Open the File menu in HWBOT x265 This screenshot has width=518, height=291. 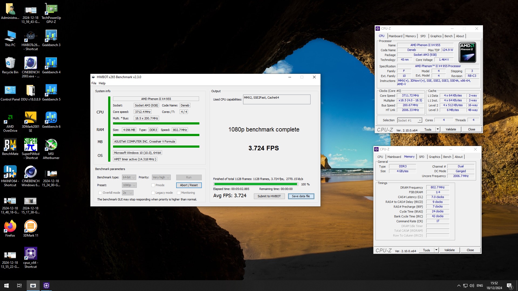tap(94, 83)
